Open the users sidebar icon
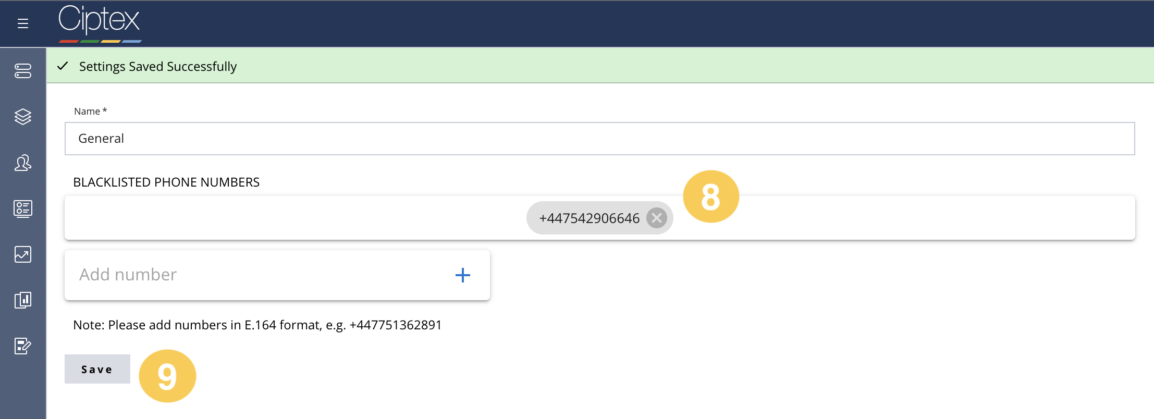This screenshot has width=1154, height=419. click(x=23, y=163)
